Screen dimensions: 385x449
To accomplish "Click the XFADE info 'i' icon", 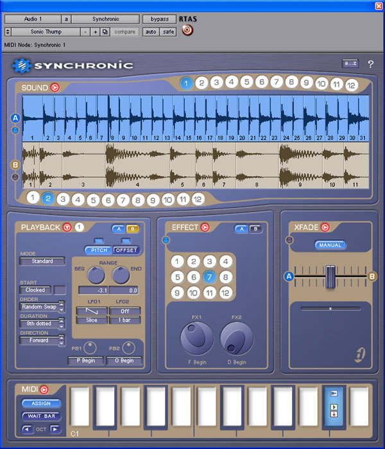I will (360, 355).
